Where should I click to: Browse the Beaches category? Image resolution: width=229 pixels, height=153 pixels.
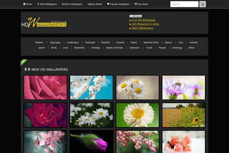[x=105, y=42]
